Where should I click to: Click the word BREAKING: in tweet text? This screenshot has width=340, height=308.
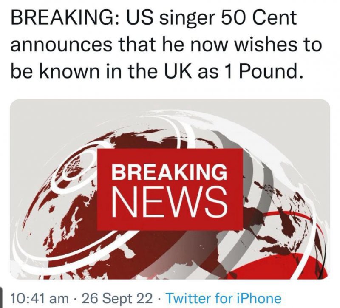tap(65, 18)
